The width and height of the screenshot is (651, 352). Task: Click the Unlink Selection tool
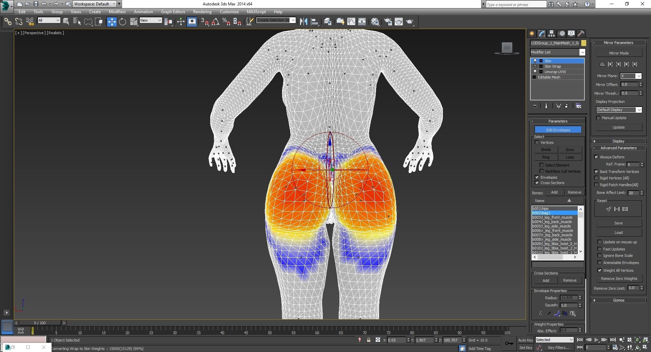[x=19, y=22]
